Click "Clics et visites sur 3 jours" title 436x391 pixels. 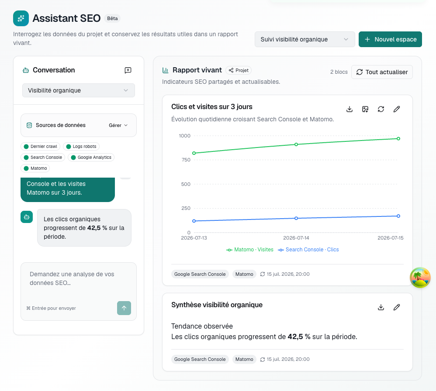[212, 106]
